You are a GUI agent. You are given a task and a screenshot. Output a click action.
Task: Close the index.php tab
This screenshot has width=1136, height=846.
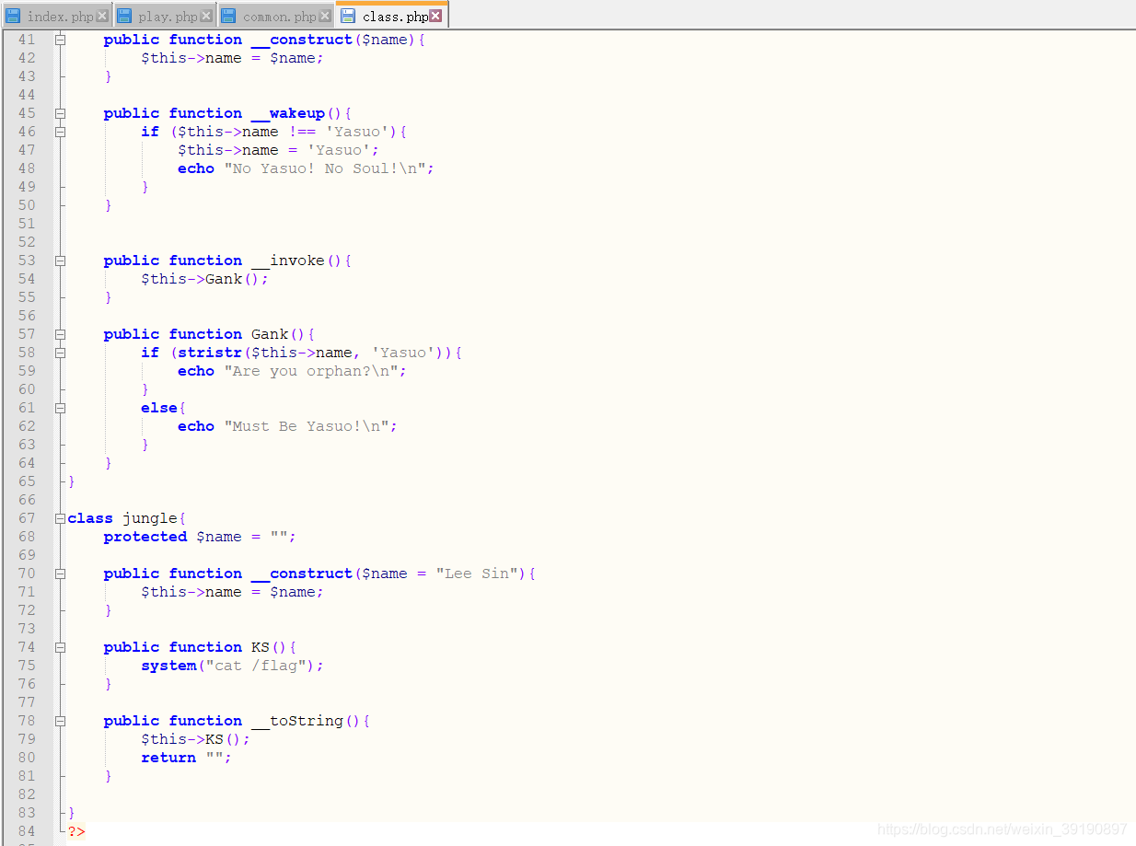[x=102, y=16]
